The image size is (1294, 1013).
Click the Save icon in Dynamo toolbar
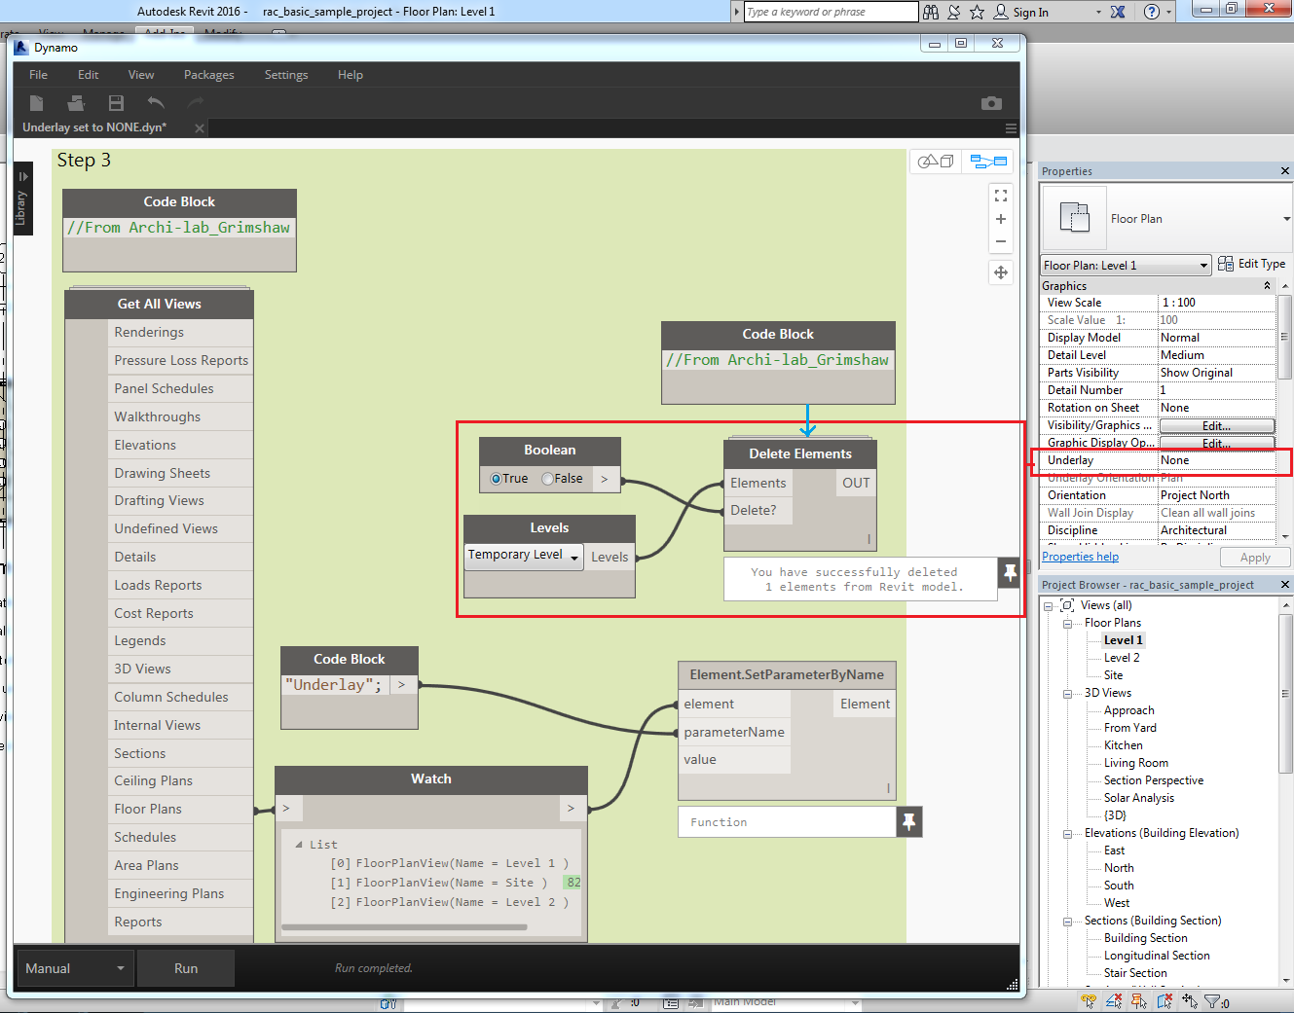pos(116,103)
